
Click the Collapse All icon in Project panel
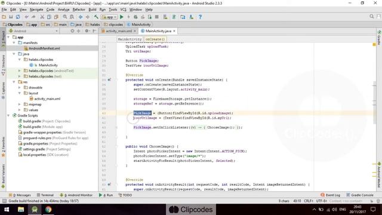[78, 31]
